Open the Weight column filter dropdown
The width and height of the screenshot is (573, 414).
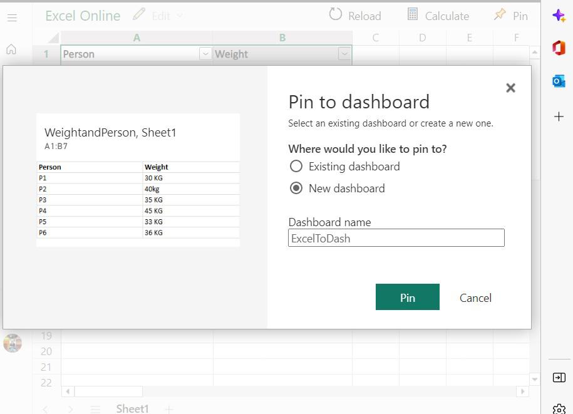pos(344,54)
